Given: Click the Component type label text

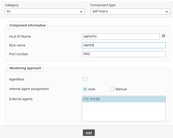Looking at the screenshot, I should [103, 5].
